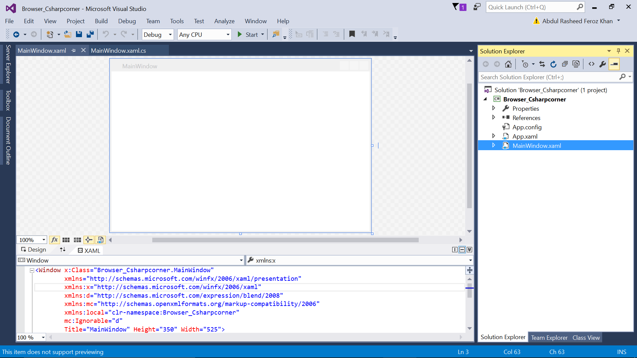
Task: Switch to vertical split view
Action: (x=455, y=250)
